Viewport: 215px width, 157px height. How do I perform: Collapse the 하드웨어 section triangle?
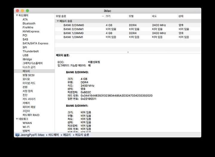17,15
